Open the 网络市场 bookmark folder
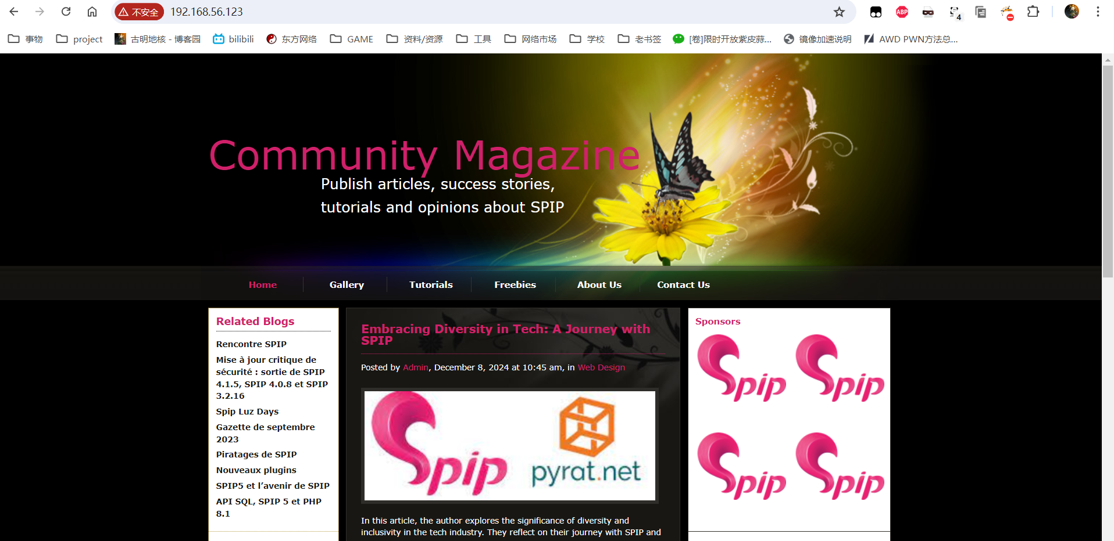Viewport: 1114px width, 541px height. click(531, 39)
